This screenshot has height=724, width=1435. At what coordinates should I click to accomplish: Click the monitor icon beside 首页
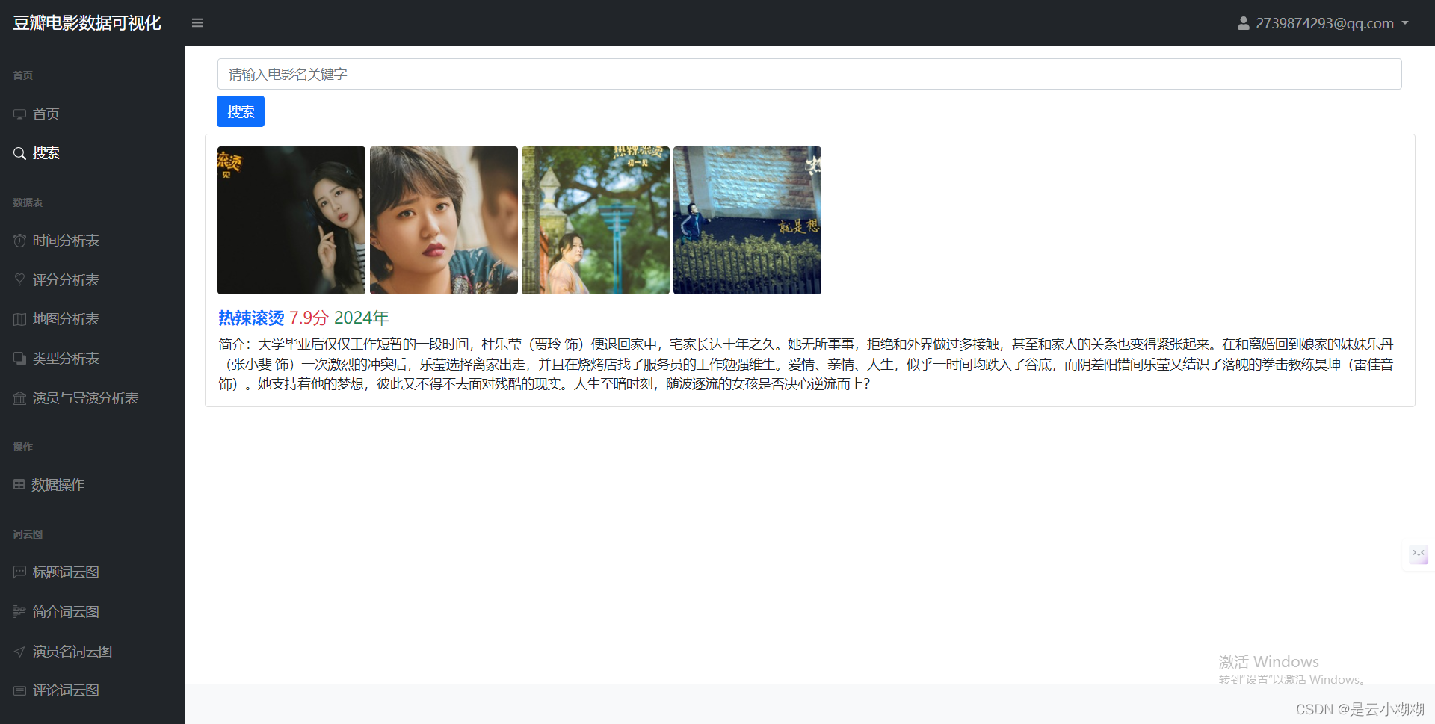(19, 114)
